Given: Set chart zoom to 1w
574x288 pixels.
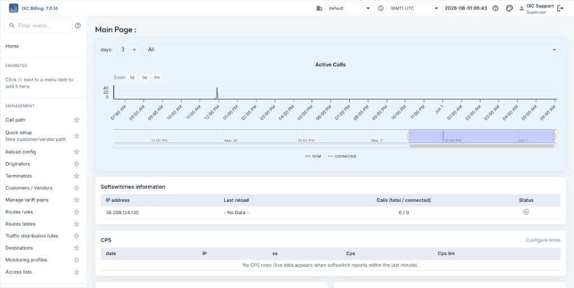Looking at the screenshot, I should (145, 77).
